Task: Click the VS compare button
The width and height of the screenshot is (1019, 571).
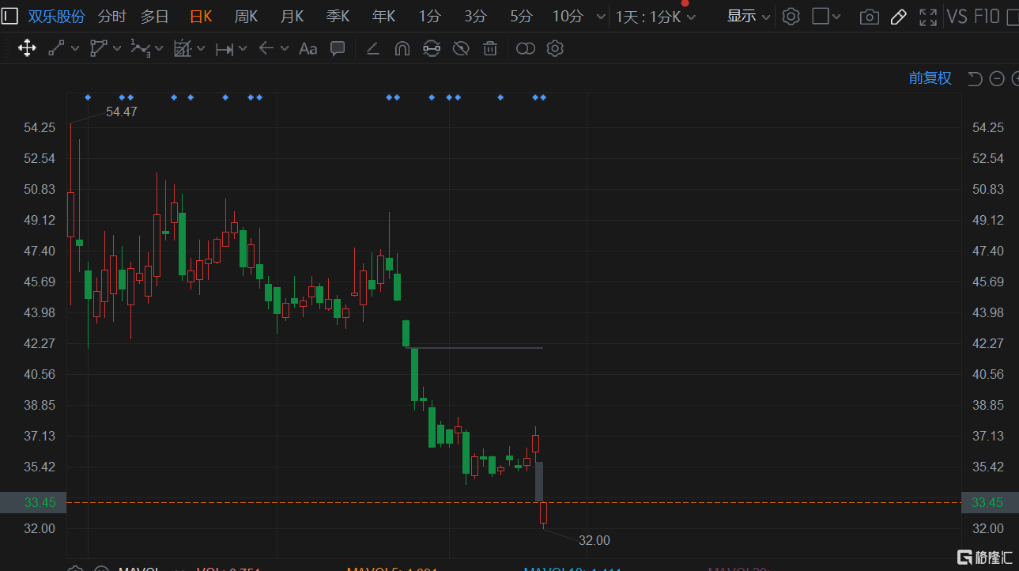Action: click(x=957, y=17)
